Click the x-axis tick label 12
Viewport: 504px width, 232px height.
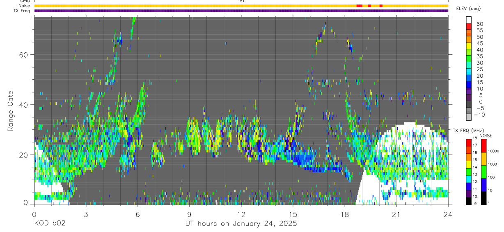[241, 214]
